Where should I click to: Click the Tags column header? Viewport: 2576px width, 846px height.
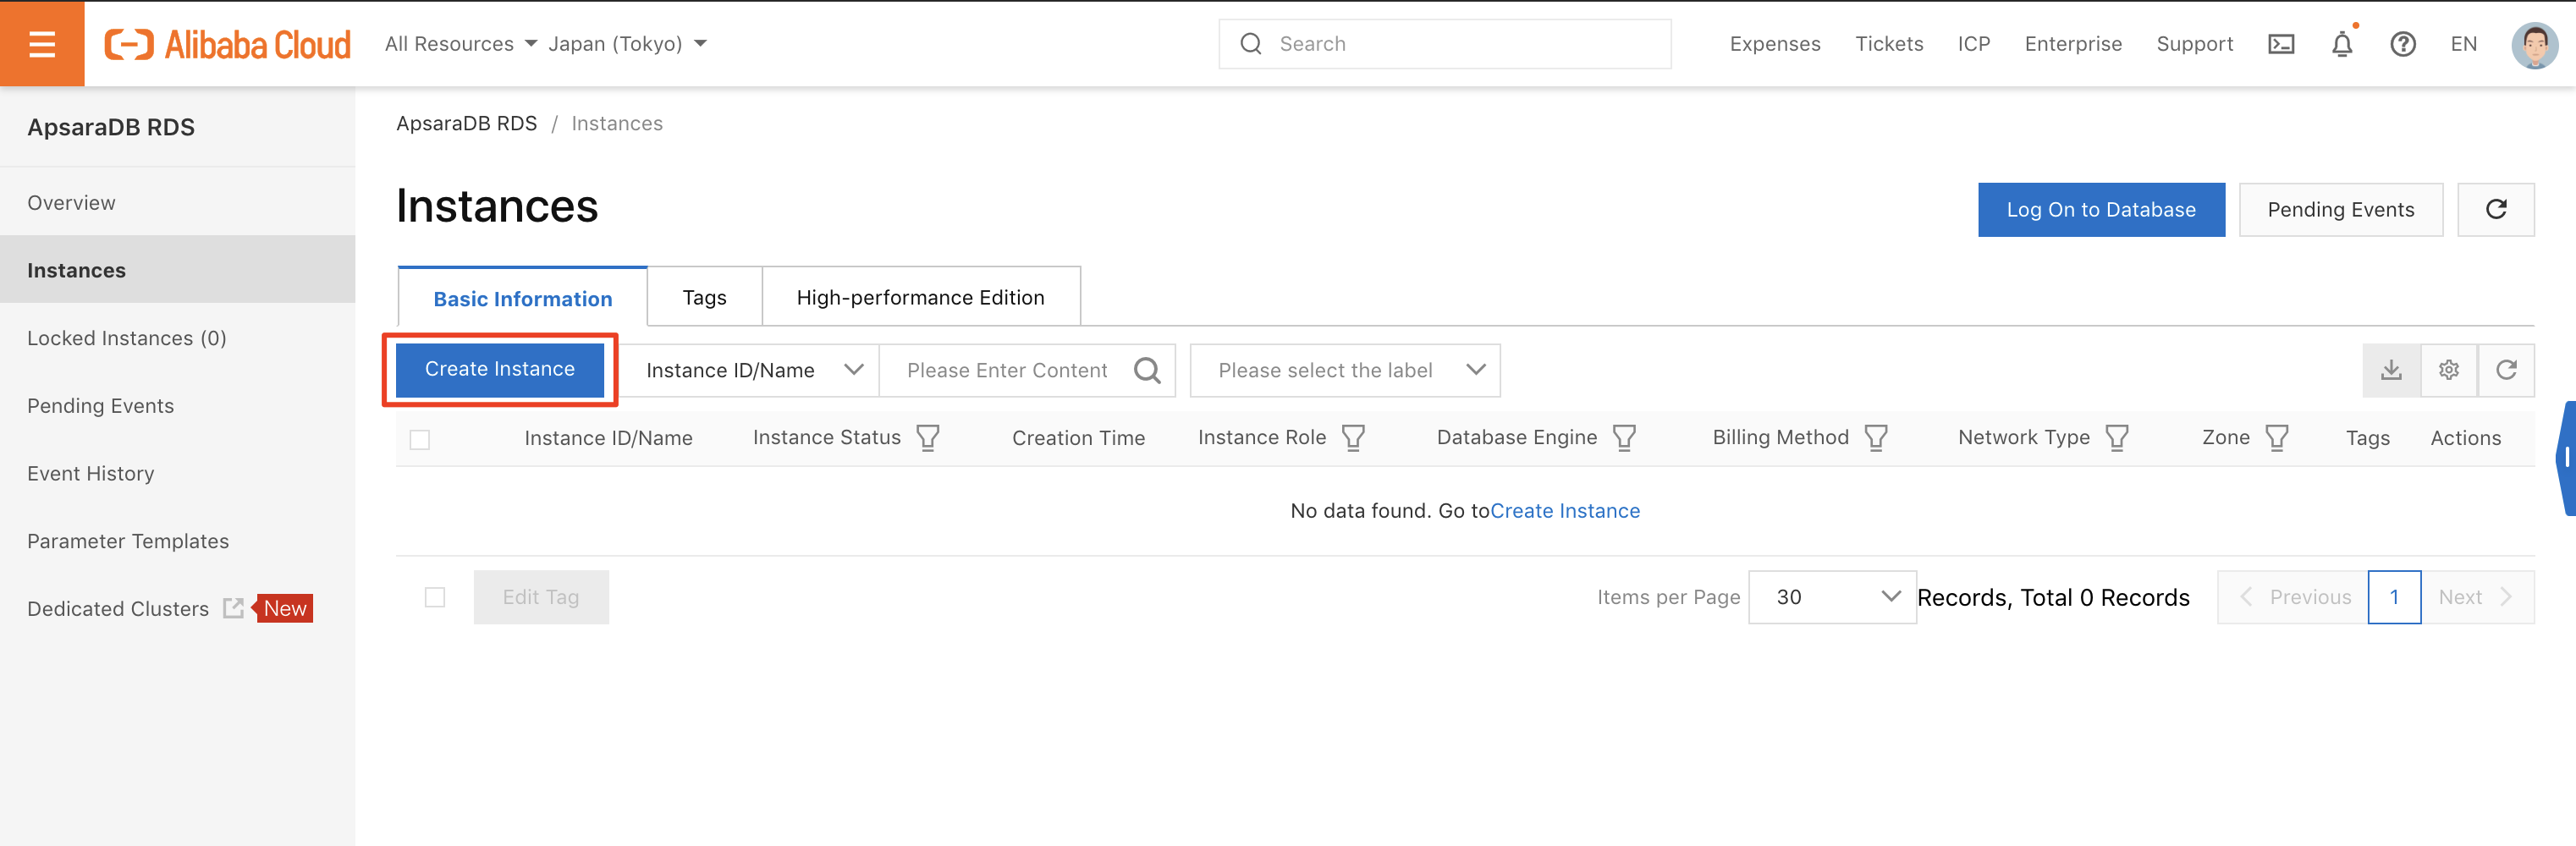pyautogui.click(x=2367, y=438)
